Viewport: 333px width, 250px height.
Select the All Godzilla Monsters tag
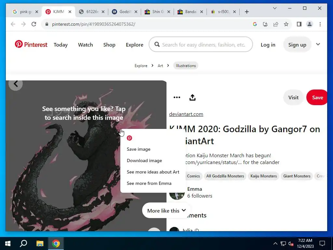225,176
